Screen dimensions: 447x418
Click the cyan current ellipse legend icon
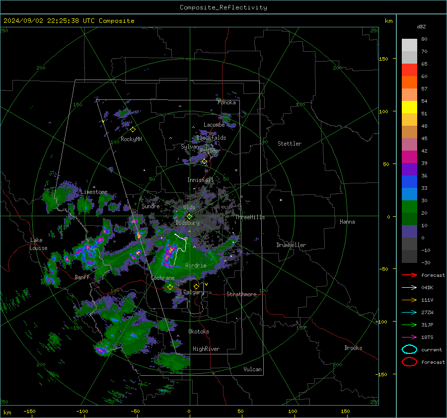coord(409,349)
